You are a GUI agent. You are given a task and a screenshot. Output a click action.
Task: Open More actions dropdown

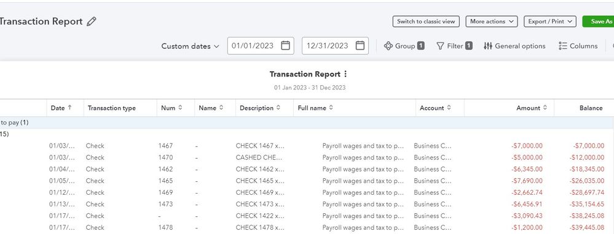tap(492, 21)
